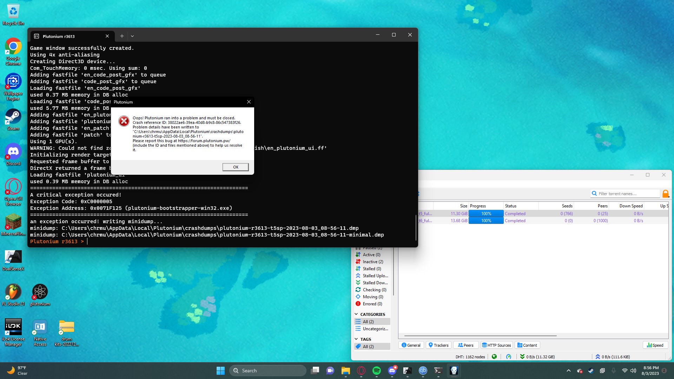Sort qBittorrent torrents by Peers column

[591, 206]
